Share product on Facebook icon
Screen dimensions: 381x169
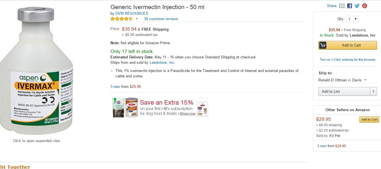349,6
